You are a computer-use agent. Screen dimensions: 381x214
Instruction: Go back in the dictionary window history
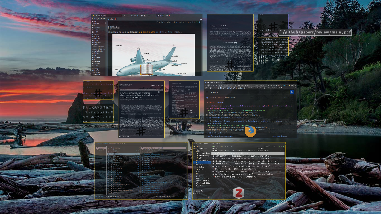(x=93, y=16)
